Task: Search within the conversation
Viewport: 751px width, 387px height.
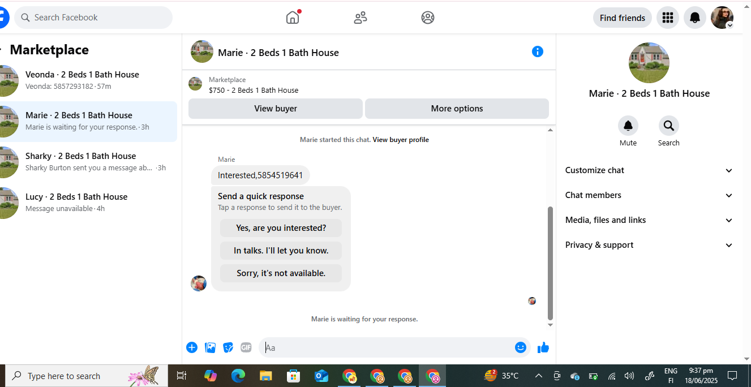Action: click(669, 126)
